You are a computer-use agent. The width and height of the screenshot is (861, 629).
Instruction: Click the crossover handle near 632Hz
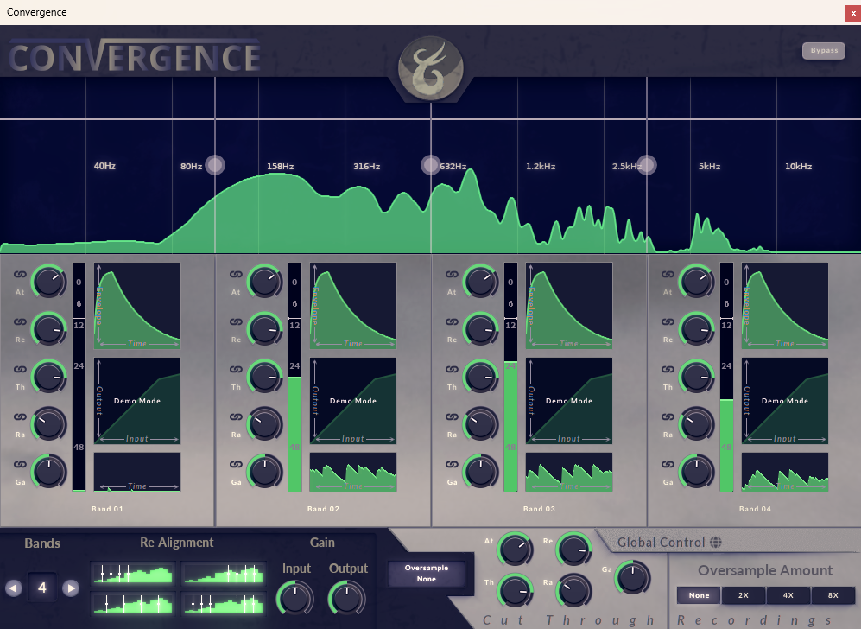pyautogui.click(x=430, y=165)
